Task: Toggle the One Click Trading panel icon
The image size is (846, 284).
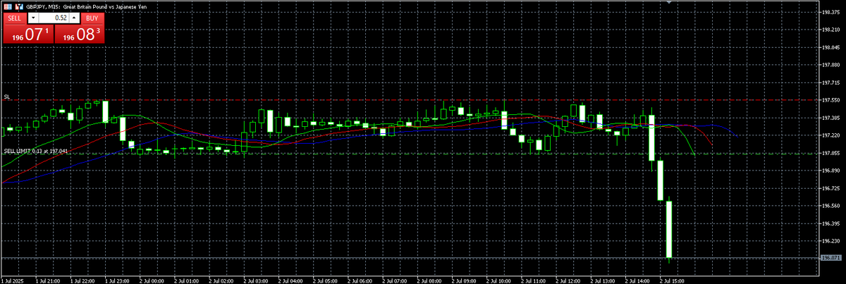Action: pyautogui.click(x=7, y=6)
